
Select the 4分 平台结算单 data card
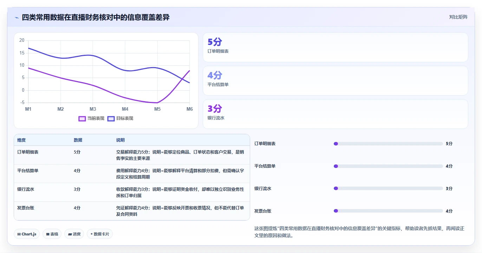336,81
